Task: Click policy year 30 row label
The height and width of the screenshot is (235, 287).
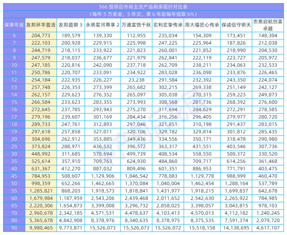Action: point(15,154)
